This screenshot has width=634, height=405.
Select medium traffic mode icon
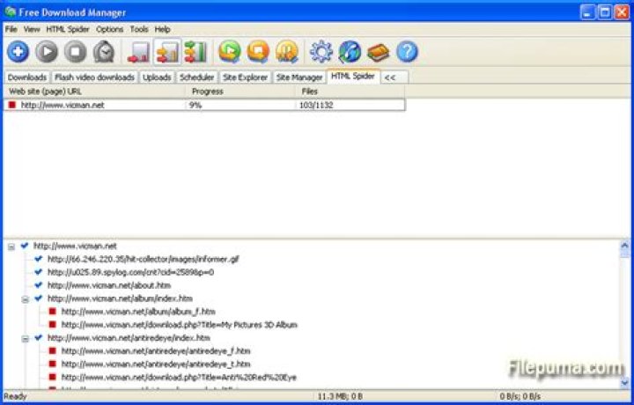click(167, 52)
